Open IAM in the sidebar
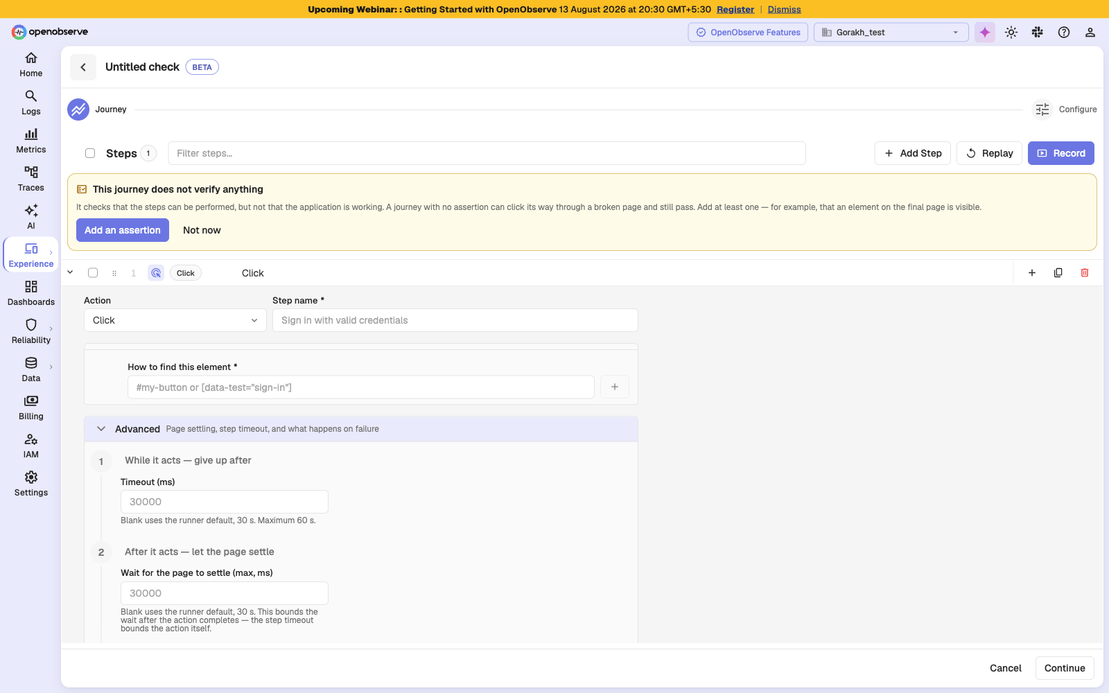The image size is (1109, 693). (30, 446)
